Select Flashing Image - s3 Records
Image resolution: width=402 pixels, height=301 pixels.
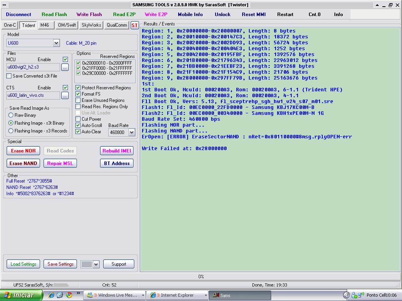pos(11,131)
